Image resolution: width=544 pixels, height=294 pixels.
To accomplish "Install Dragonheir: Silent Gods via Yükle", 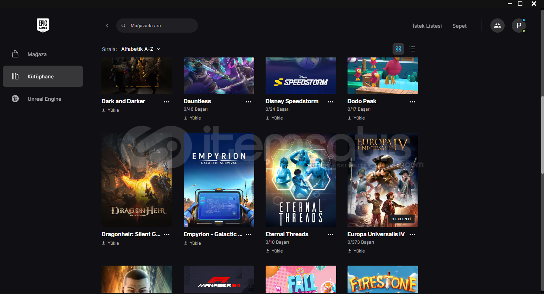I will [111, 243].
